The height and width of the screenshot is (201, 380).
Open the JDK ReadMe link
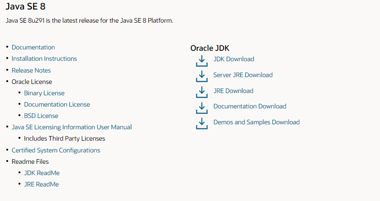tap(42, 173)
